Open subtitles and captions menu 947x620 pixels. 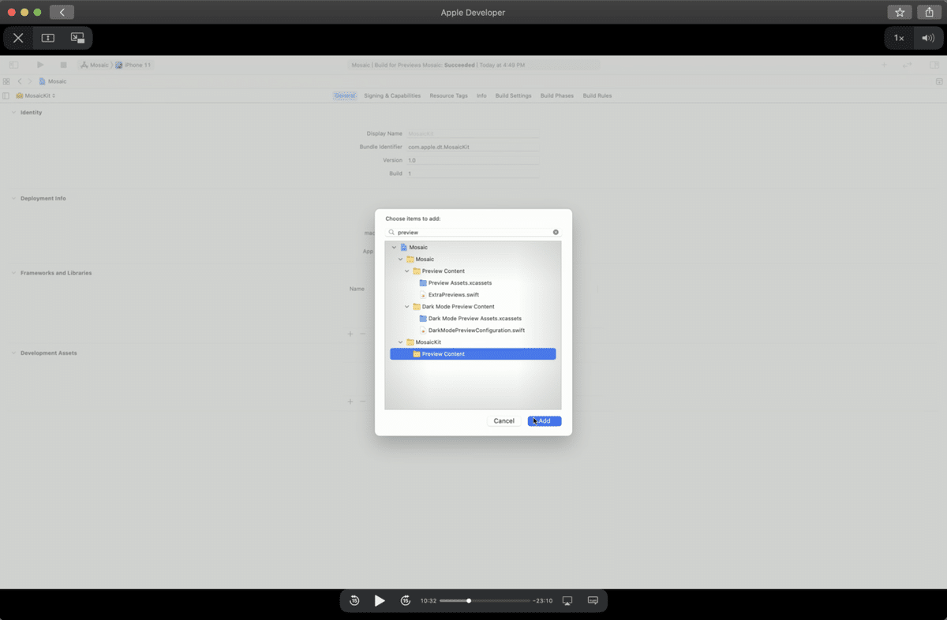coord(593,601)
